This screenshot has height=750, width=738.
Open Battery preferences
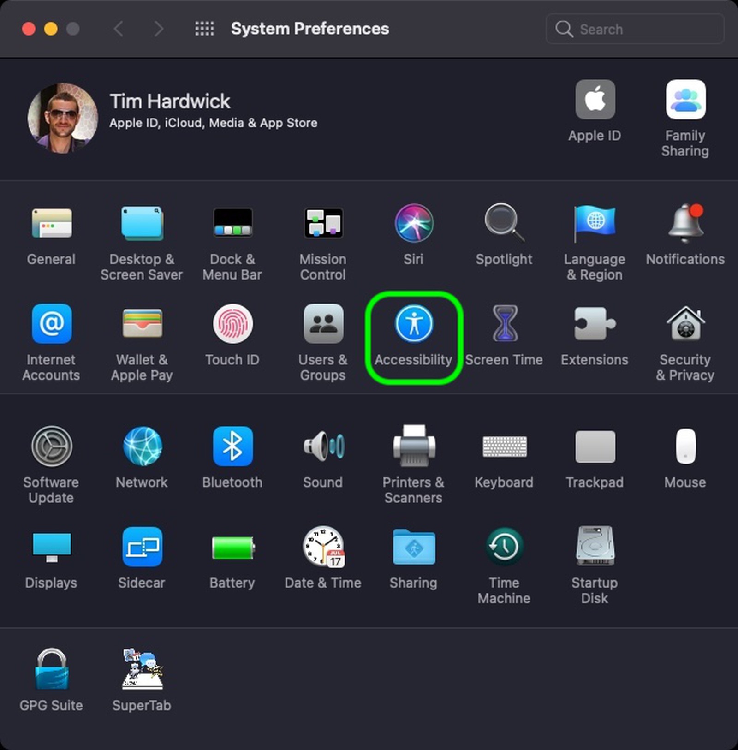point(232,547)
